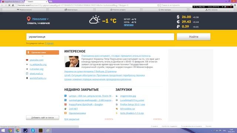Click file icon beside Firefox Setup download
The width and height of the screenshot is (237, 133).
[x=117, y=104]
